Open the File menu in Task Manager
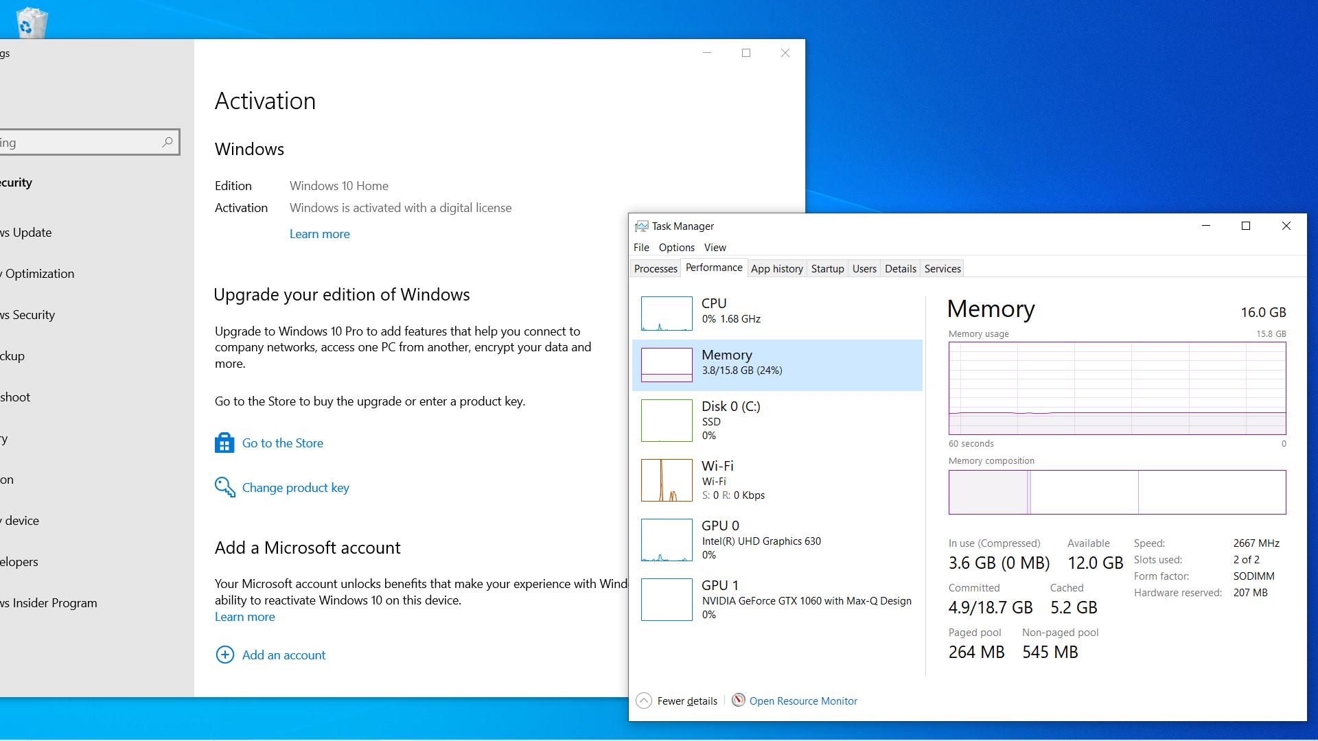The width and height of the screenshot is (1318, 741). coord(641,248)
